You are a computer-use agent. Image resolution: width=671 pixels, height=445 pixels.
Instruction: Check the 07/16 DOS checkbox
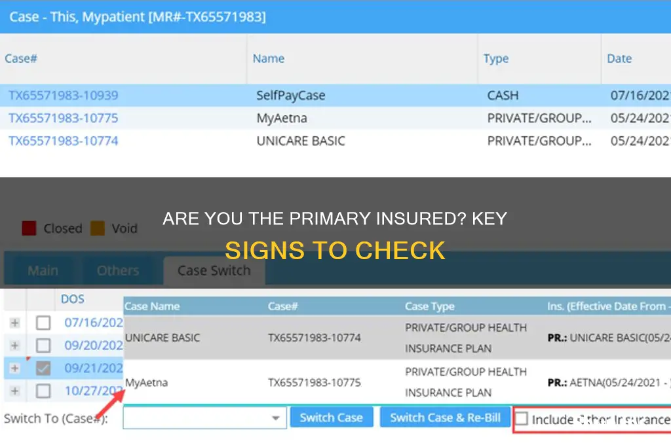[x=43, y=323]
